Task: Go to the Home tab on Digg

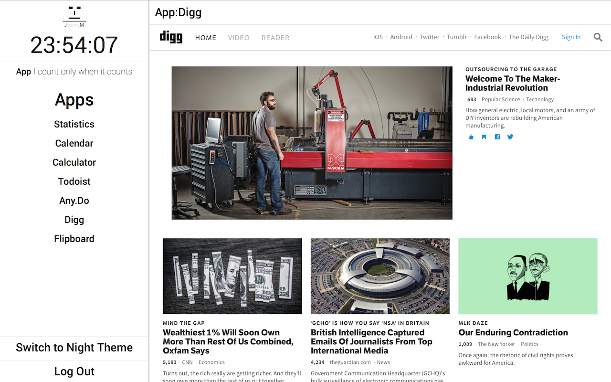Action: pyautogui.click(x=206, y=38)
